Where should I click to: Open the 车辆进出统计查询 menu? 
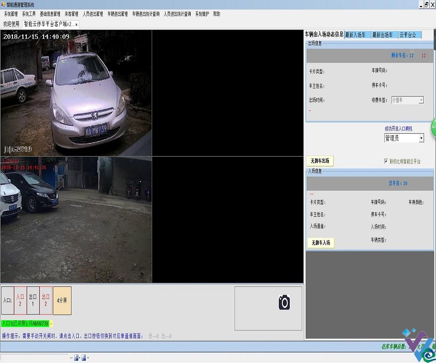click(146, 14)
